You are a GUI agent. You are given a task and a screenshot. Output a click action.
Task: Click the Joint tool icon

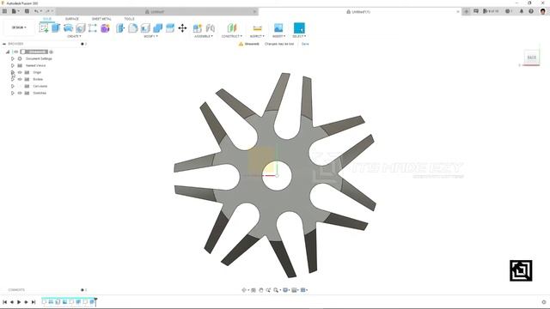[210, 28]
